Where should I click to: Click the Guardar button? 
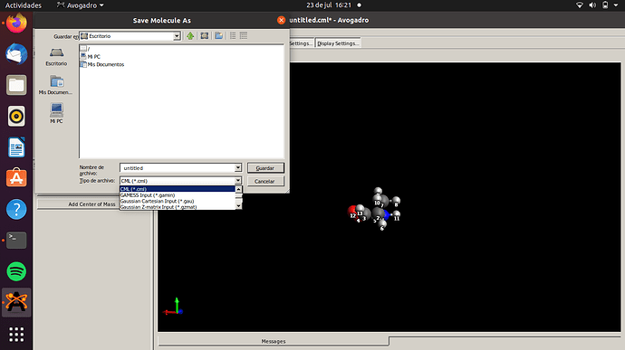coord(265,168)
